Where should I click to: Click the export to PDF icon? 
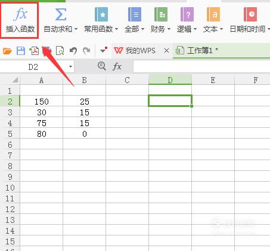coord(34,51)
